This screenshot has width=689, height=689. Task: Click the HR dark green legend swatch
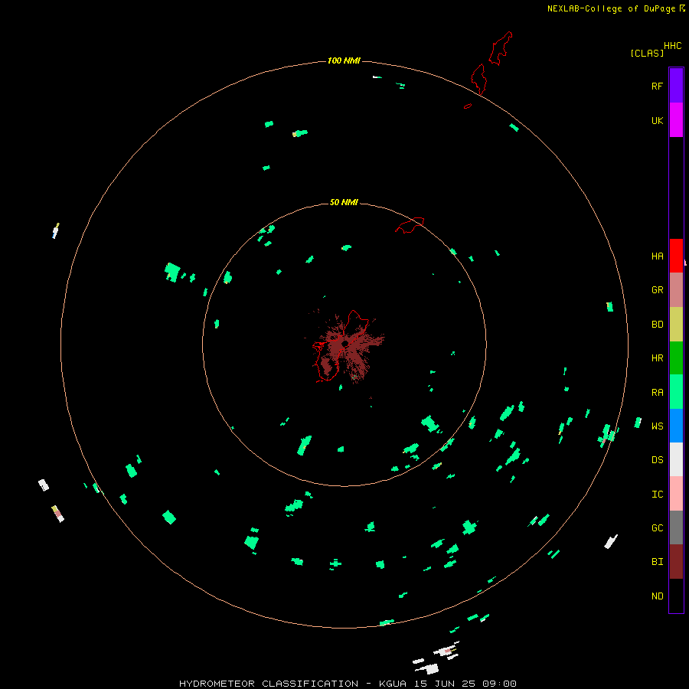point(676,358)
